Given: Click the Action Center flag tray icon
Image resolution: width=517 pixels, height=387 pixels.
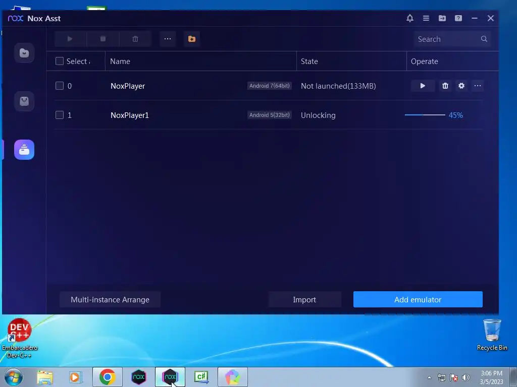Looking at the screenshot, I should pos(454,377).
